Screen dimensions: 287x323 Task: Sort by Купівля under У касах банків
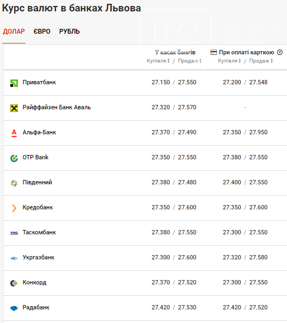(158, 61)
